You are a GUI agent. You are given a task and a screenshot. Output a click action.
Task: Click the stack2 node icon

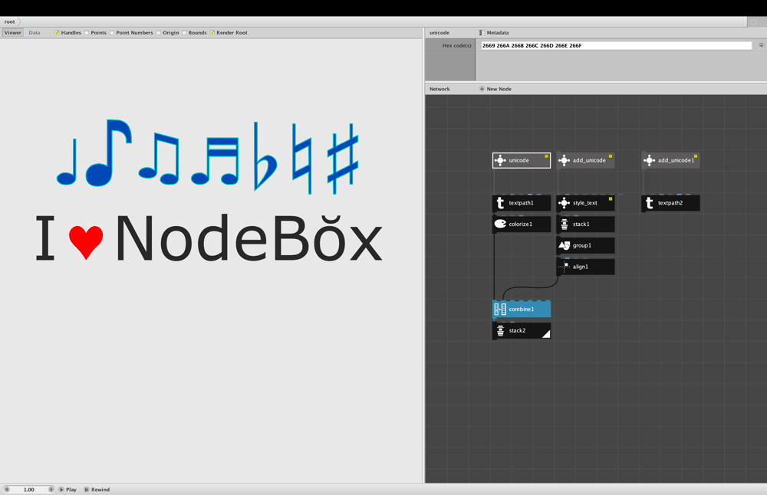point(500,331)
